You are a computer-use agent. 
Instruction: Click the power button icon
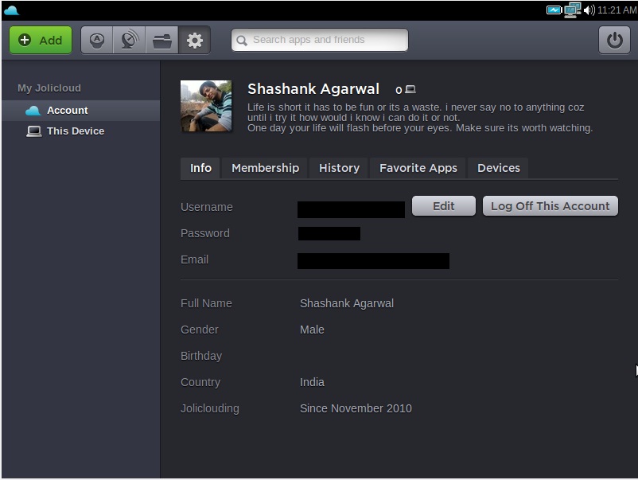(614, 40)
